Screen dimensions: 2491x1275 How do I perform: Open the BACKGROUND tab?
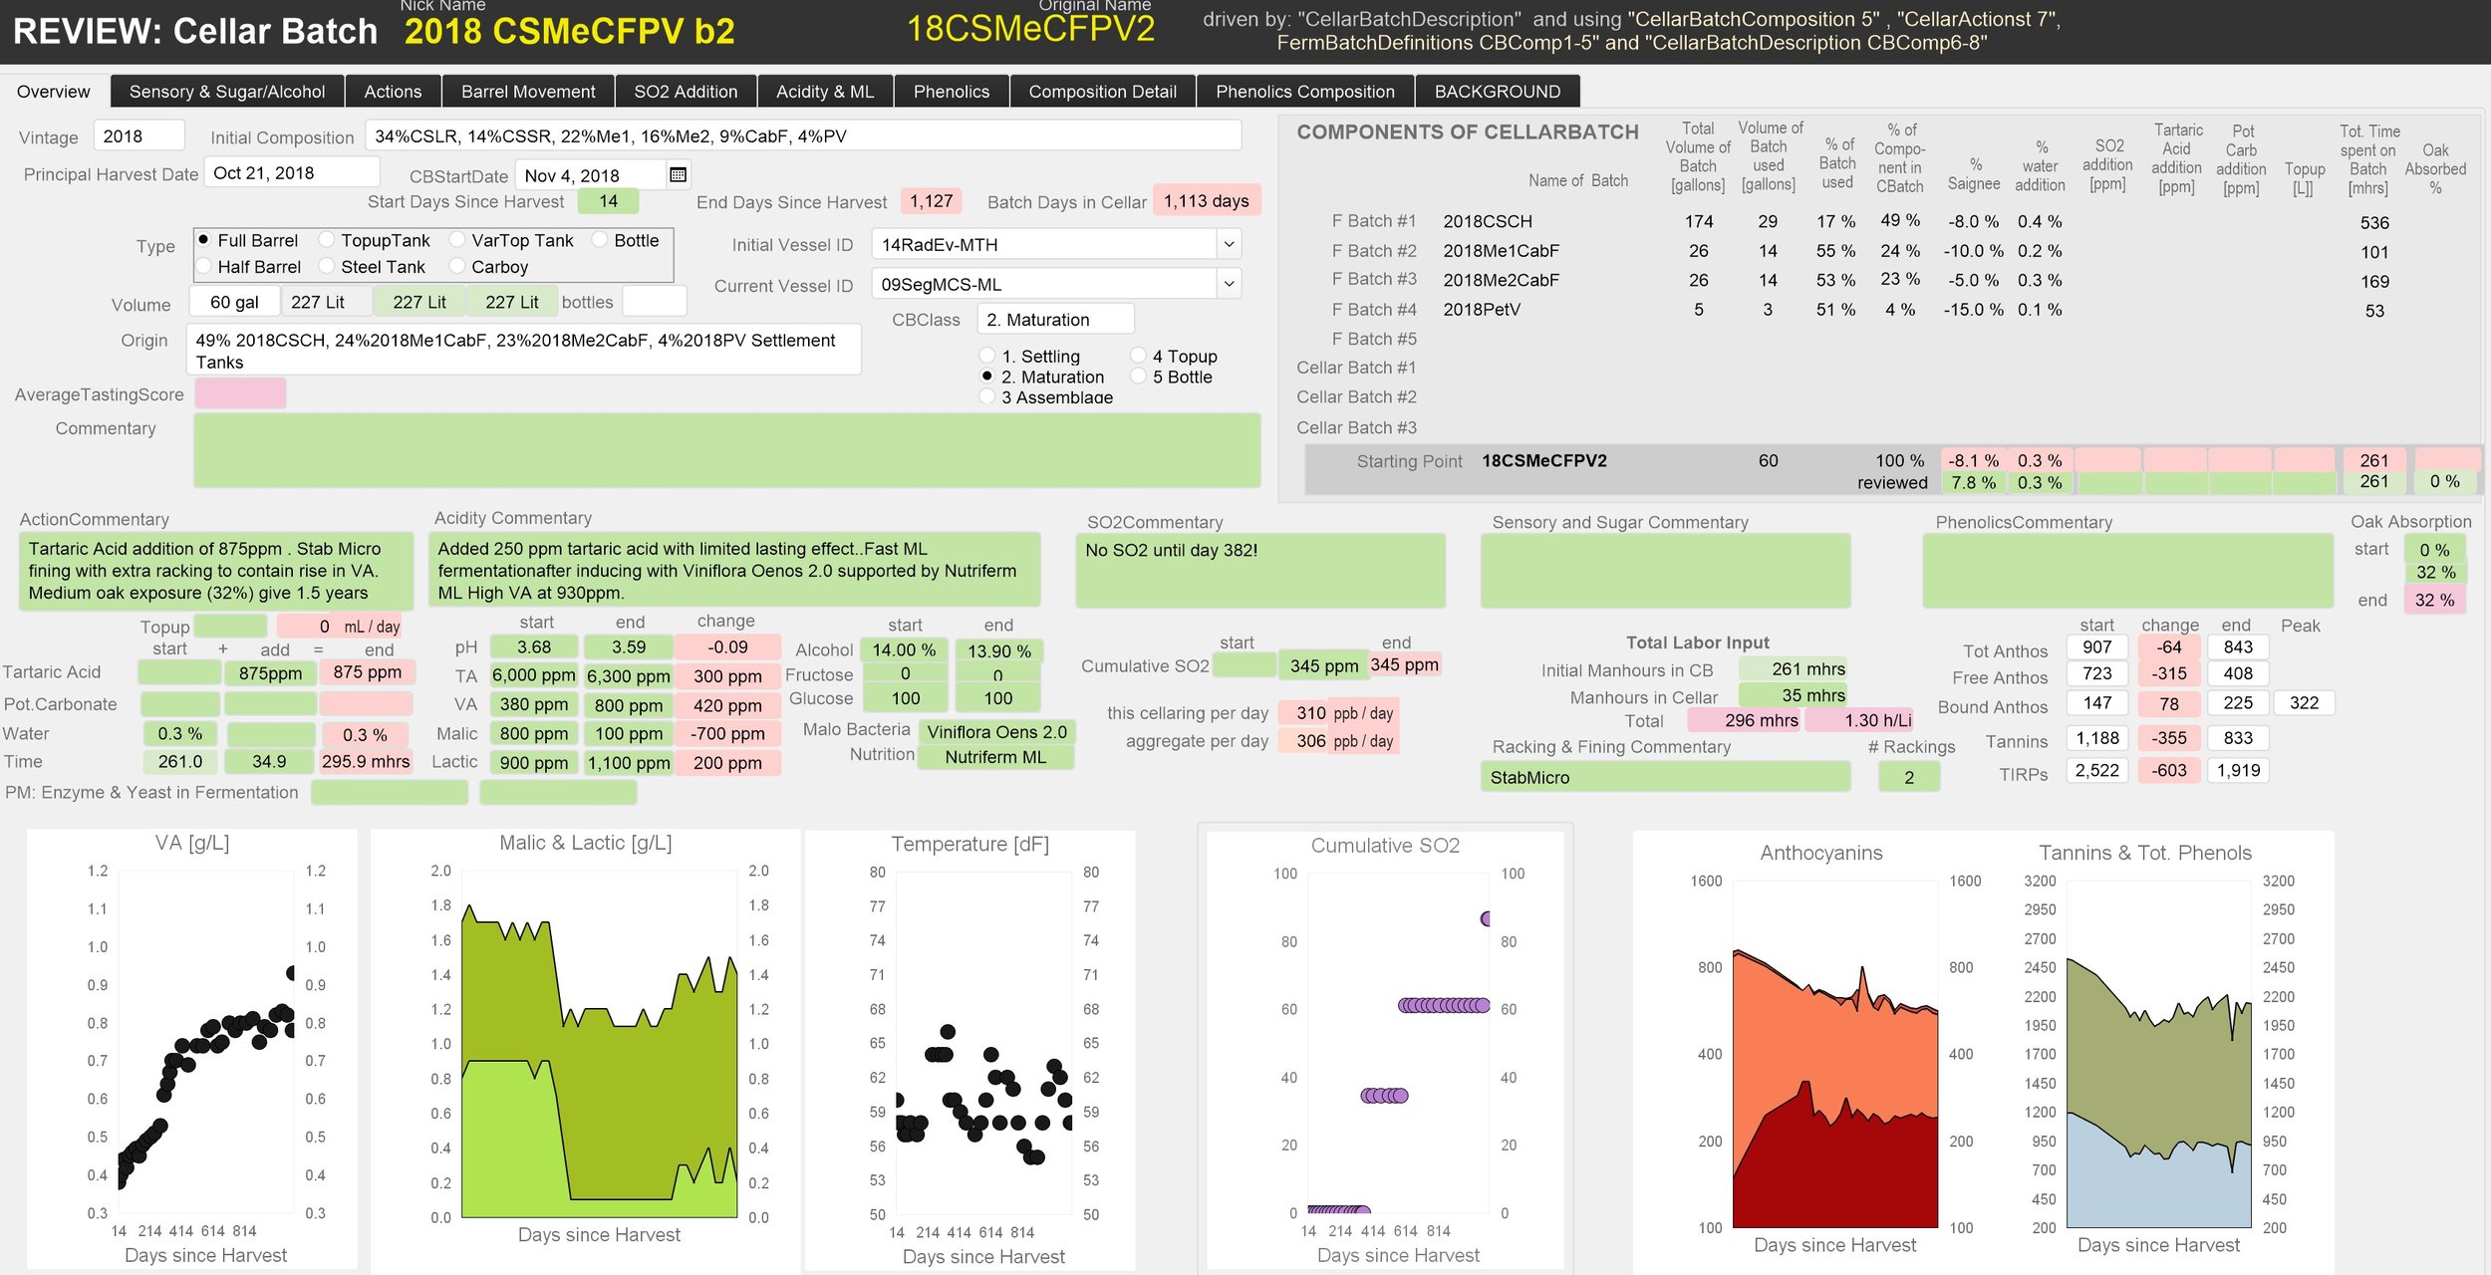click(1498, 92)
